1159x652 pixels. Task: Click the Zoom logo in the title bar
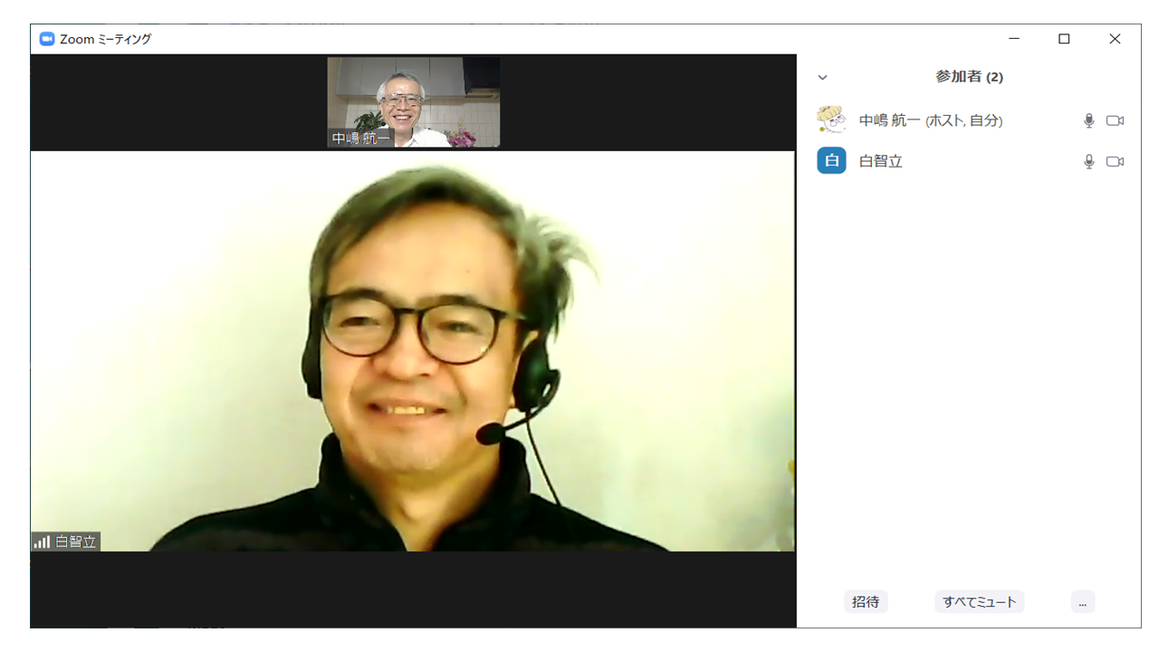coord(47,39)
